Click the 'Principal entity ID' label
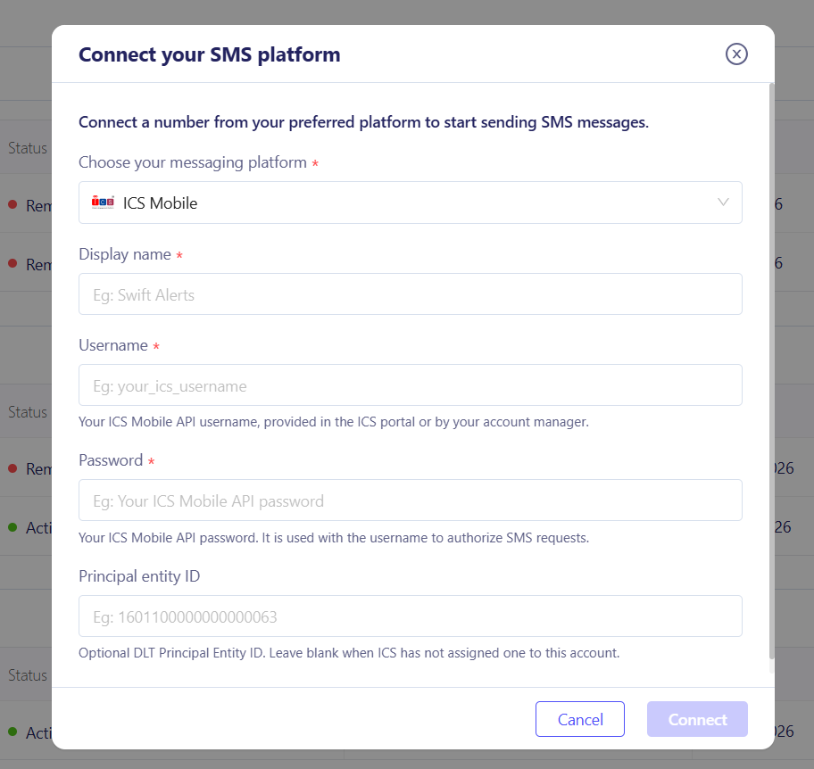 (x=139, y=576)
